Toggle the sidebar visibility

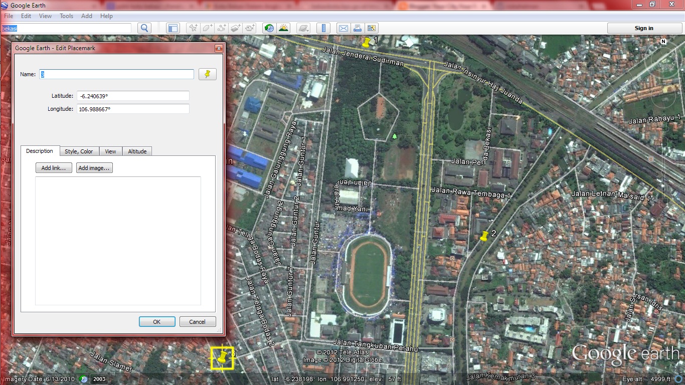click(173, 28)
